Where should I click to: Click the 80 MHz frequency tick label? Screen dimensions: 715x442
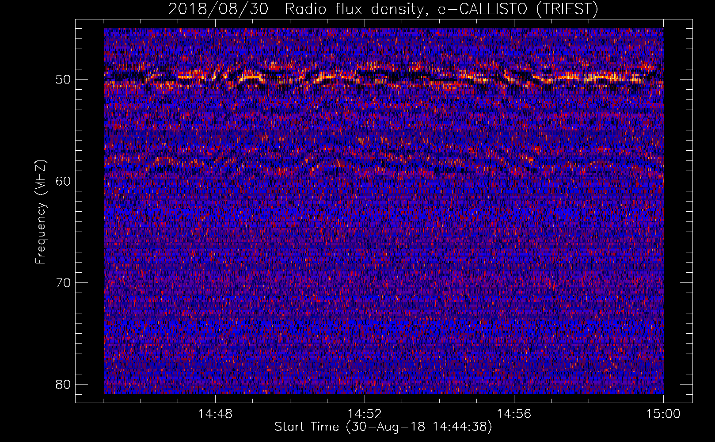pyautogui.click(x=64, y=385)
